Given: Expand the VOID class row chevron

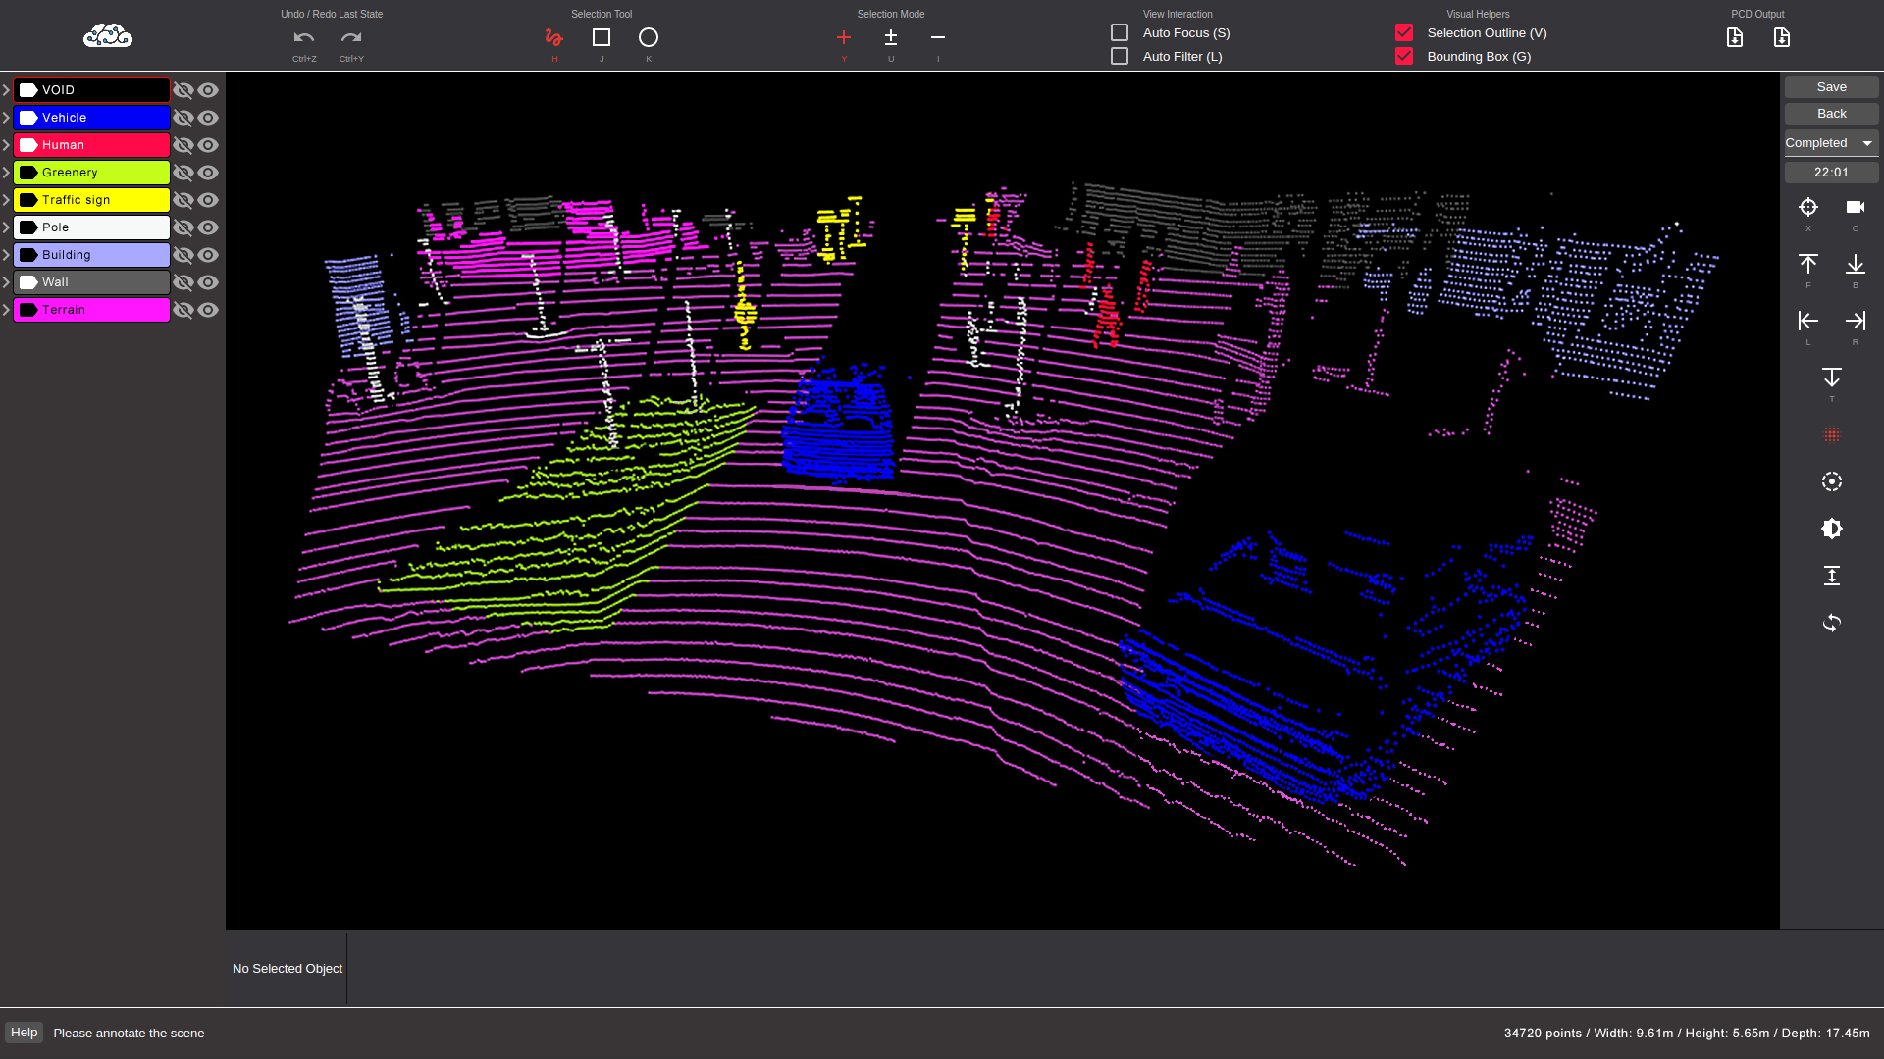Looking at the screenshot, I should [6, 90].
